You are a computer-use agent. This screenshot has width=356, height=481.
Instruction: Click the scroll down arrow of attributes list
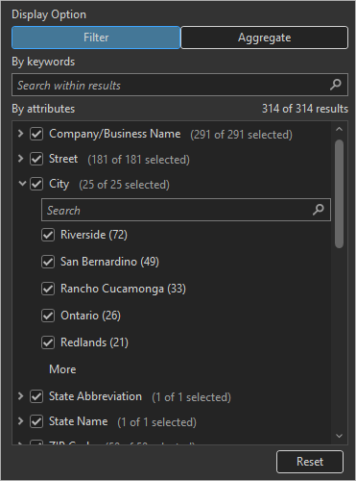coord(339,436)
